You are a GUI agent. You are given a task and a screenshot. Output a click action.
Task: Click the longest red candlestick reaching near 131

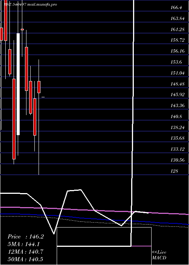coord(14,119)
